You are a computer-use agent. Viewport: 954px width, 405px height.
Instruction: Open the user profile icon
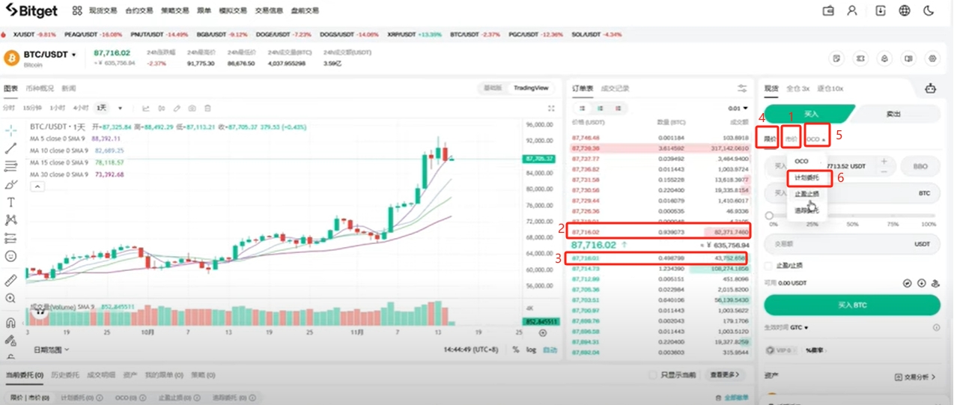point(852,10)
